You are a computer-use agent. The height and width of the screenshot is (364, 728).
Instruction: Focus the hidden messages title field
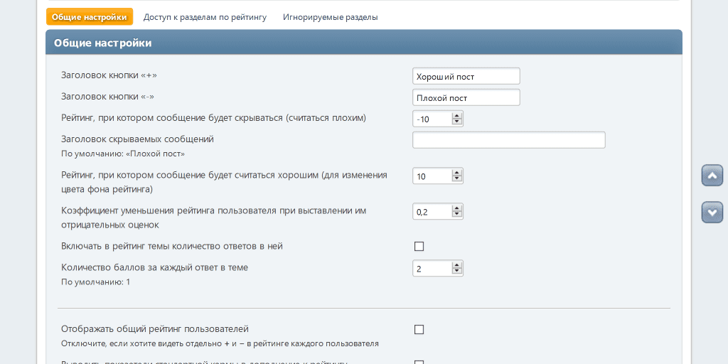(508, 140)
